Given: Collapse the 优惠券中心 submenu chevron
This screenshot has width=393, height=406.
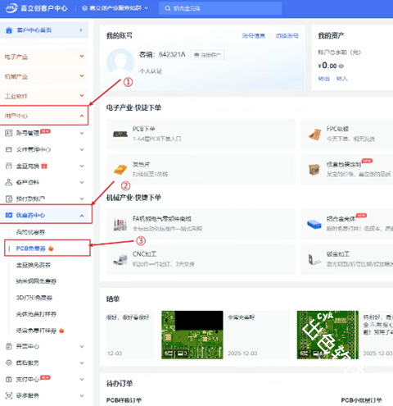Looking at the screenshot, I should (x=82, y=216).
